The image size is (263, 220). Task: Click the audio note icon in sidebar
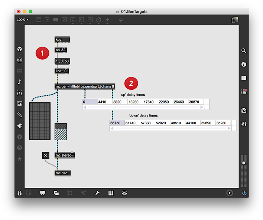[20, 82]
